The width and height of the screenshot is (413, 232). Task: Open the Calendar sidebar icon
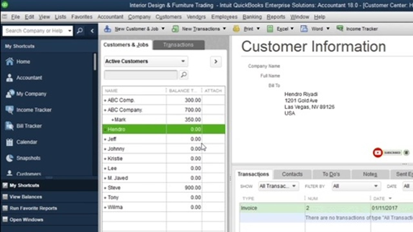tap(10, 142)
